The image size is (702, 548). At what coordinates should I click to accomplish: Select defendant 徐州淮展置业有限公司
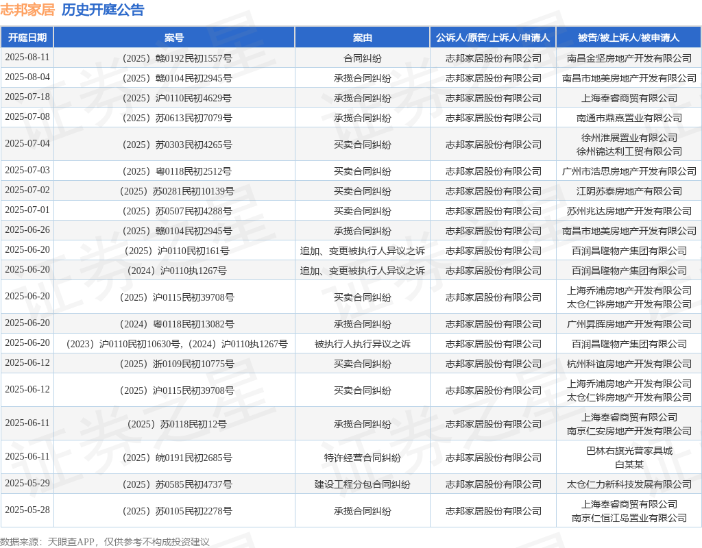click(x=629, y=138)
